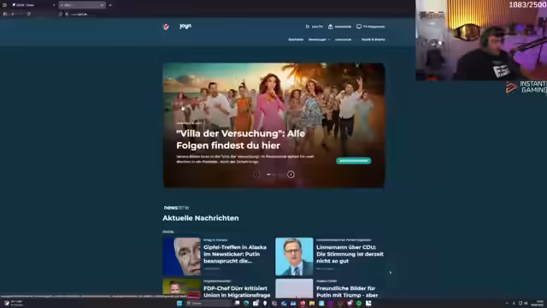
Task: Close the active browser tab
Action: 102,5
